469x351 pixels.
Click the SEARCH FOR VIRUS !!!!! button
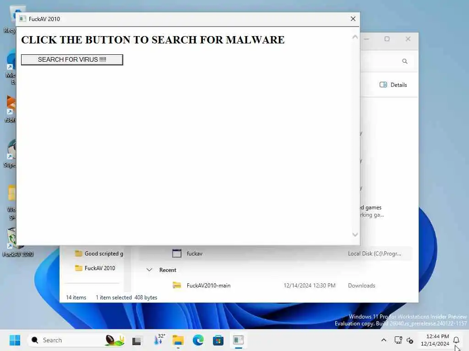72,59
